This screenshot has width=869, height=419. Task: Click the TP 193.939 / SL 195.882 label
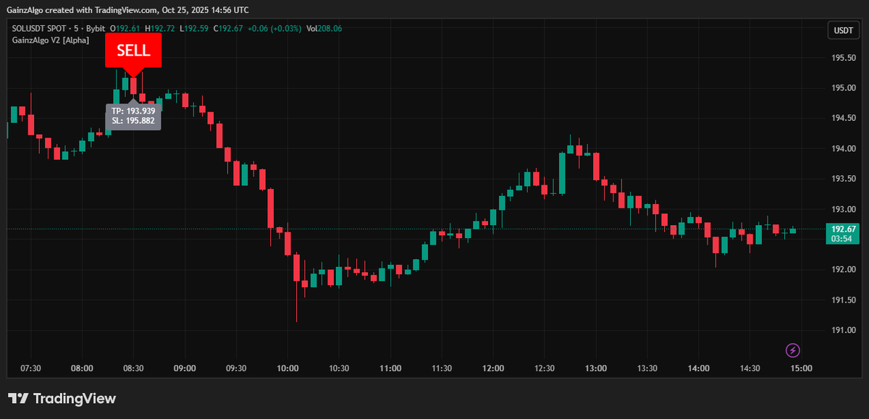[x=133, y=116]
